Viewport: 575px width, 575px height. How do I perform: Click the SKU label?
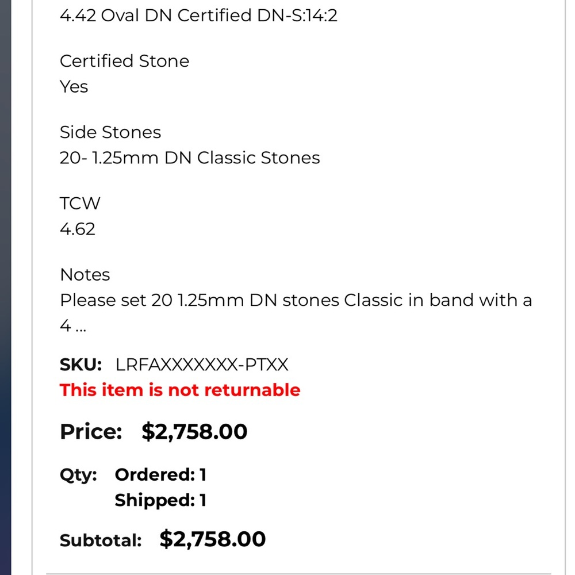(x=80, y=365)
